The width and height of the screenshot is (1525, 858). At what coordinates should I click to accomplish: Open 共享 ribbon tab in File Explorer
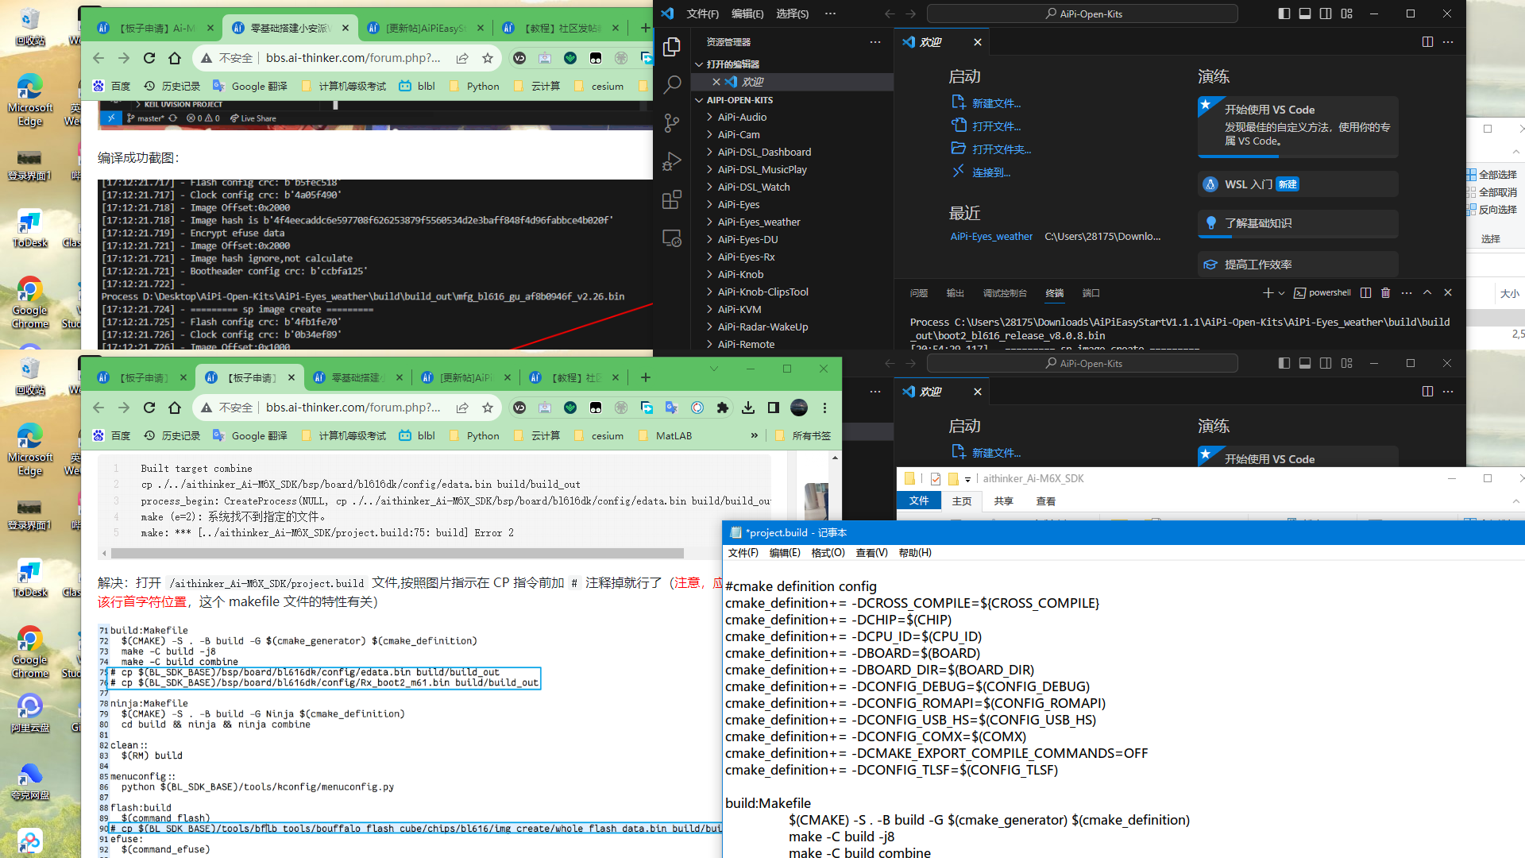point(1004,501)
